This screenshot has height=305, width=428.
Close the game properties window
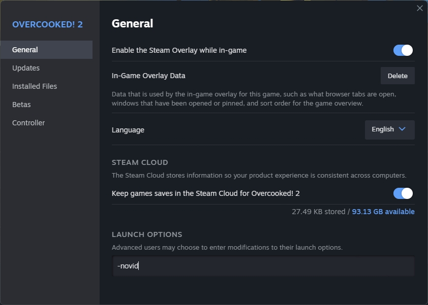(419, 8)
